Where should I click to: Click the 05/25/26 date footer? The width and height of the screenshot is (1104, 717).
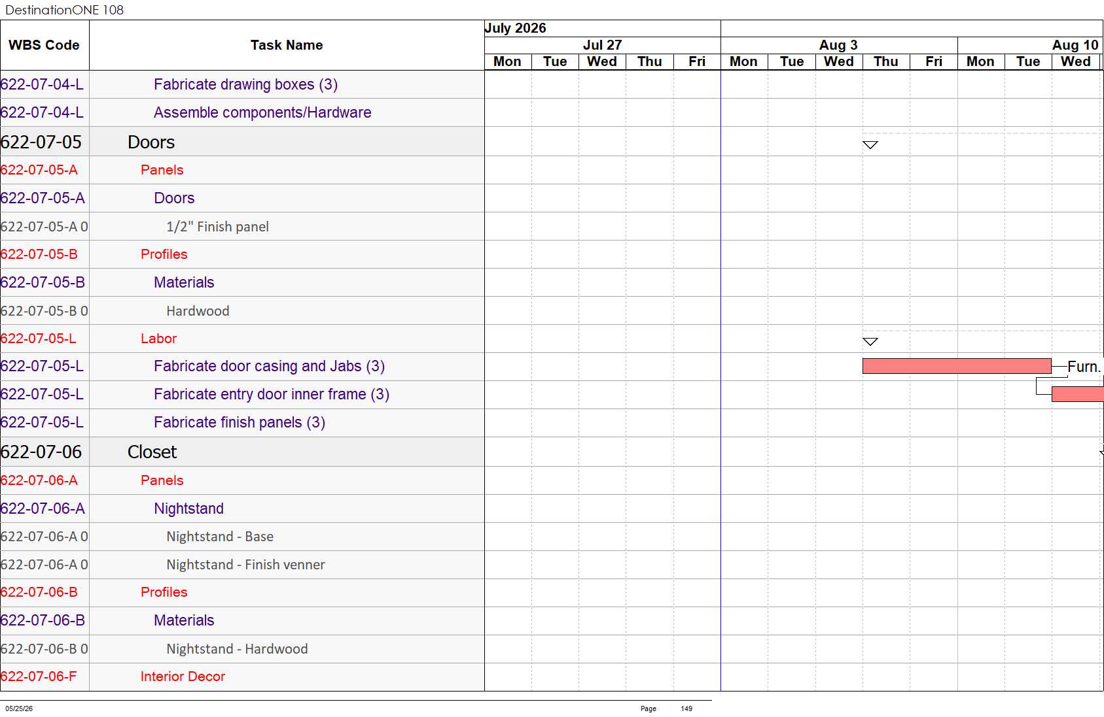[19, 709]
